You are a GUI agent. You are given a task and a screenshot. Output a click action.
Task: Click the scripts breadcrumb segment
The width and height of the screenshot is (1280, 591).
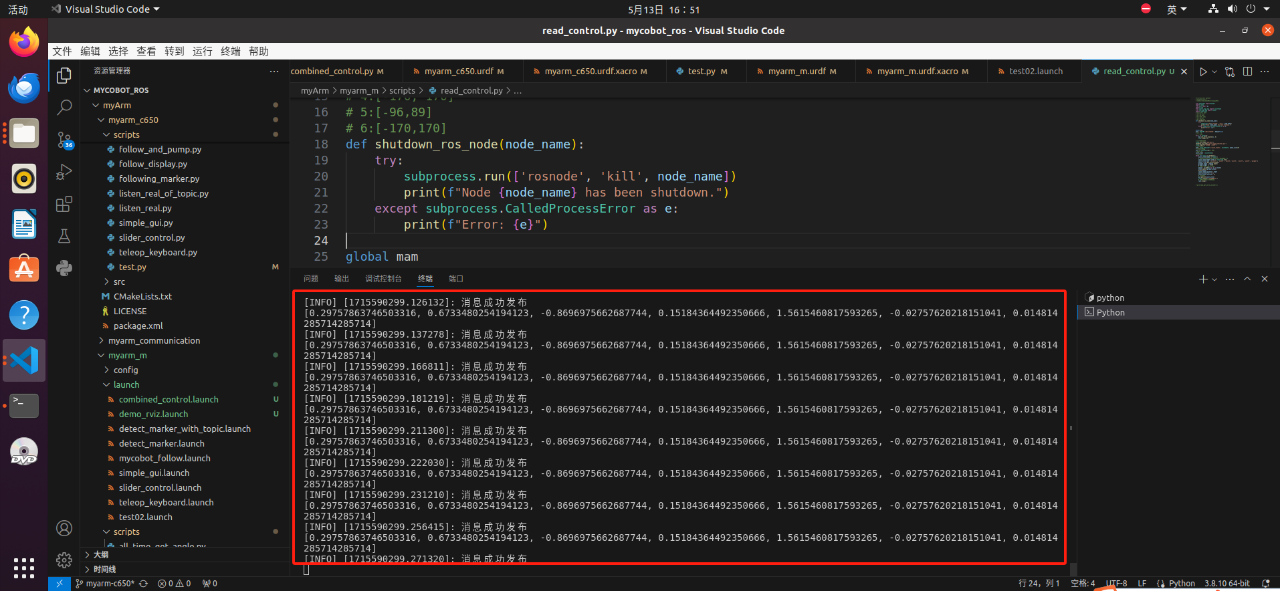click(x=402, y=91)
